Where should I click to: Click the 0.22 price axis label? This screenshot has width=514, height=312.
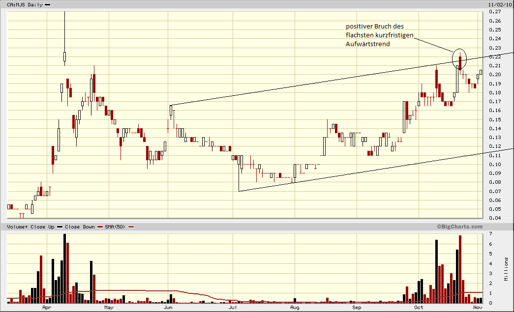pos(495,57)
